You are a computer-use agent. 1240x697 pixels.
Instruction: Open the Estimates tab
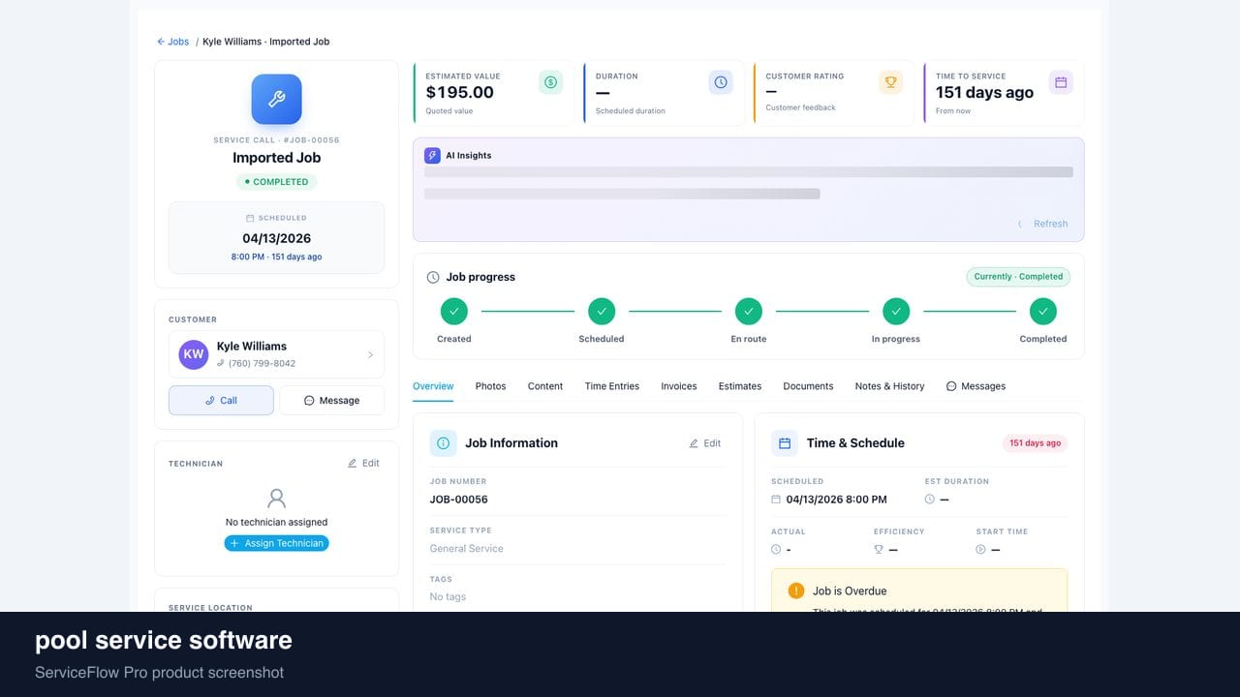point(740,386)
